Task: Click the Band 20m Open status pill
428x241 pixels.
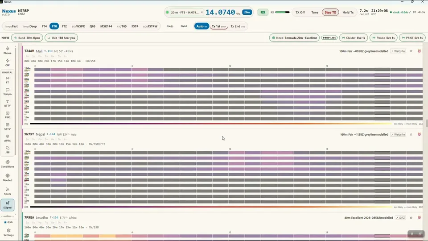Action: (27, 37)
